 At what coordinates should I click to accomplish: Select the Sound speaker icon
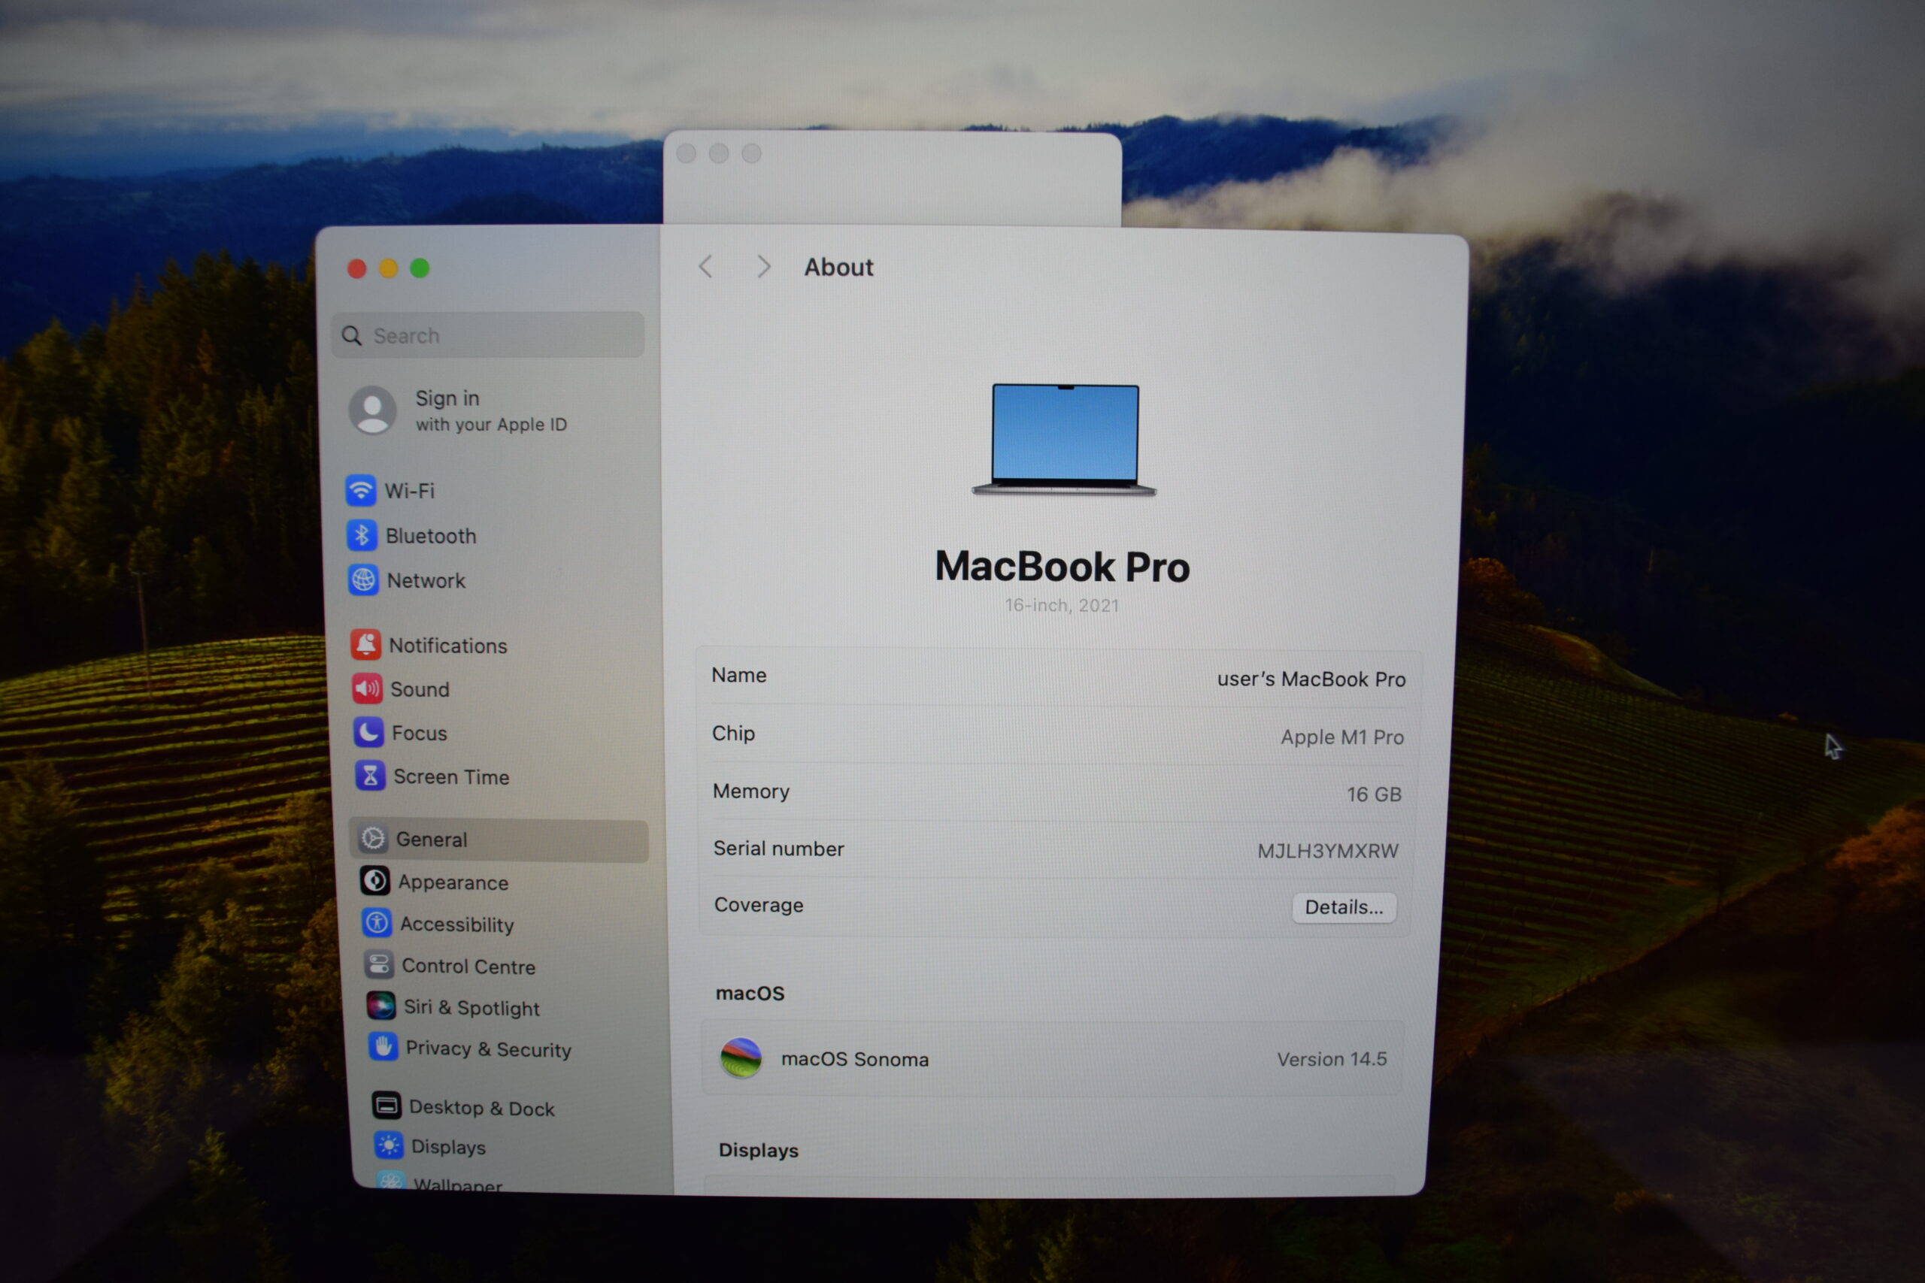pos(368,689)
